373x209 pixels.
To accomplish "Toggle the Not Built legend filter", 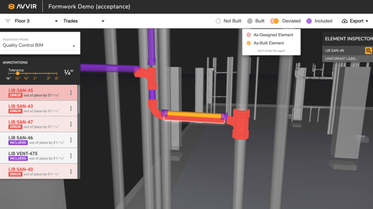I will click(228, 21).
